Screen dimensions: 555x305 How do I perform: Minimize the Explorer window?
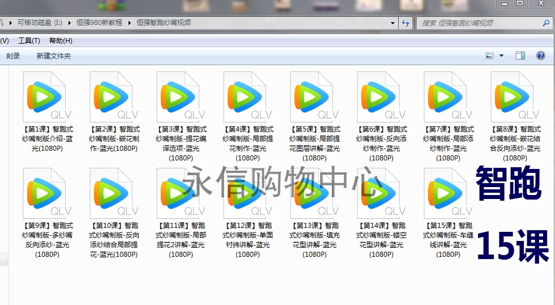point(505,3)
